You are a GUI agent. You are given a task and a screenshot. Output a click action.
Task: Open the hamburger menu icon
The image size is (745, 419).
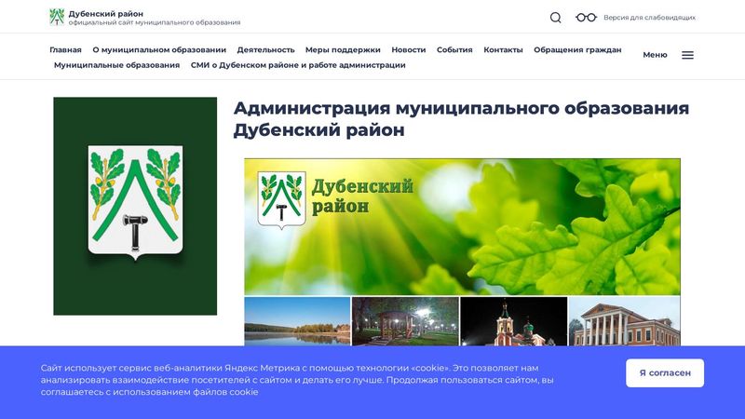pos(687,55)
